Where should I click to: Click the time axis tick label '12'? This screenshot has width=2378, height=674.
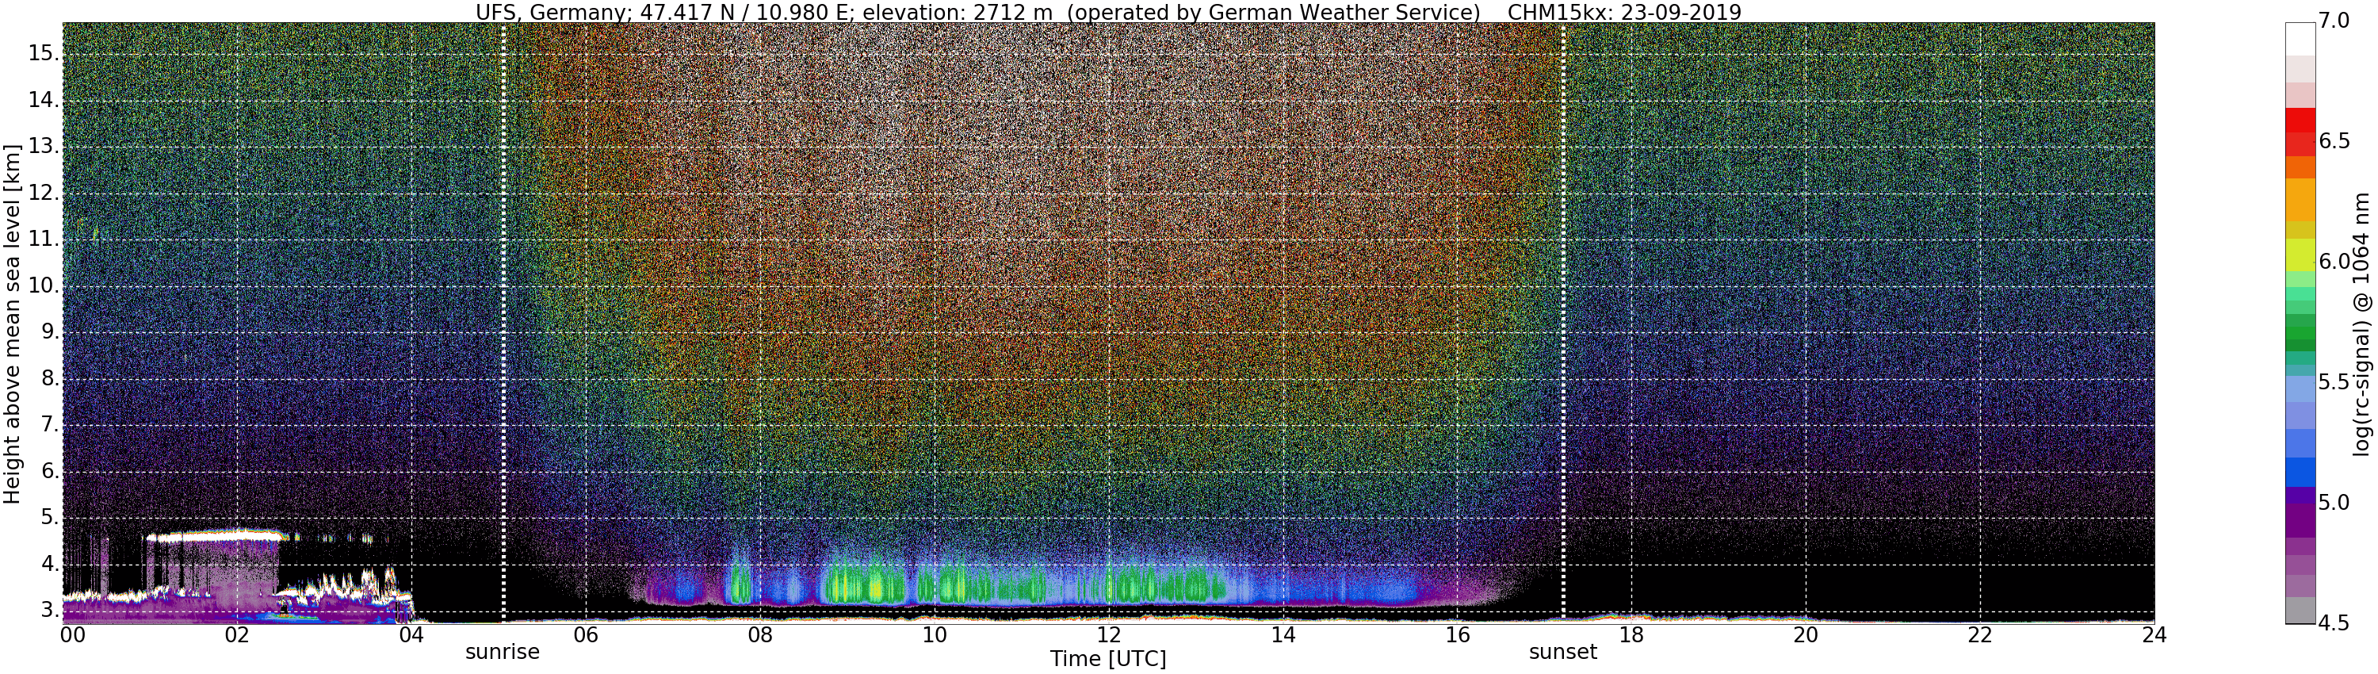1109,635
